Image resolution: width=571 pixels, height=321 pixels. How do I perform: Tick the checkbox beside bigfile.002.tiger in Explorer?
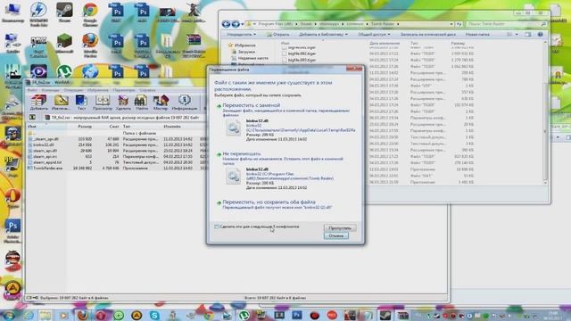tap(285, 53)
